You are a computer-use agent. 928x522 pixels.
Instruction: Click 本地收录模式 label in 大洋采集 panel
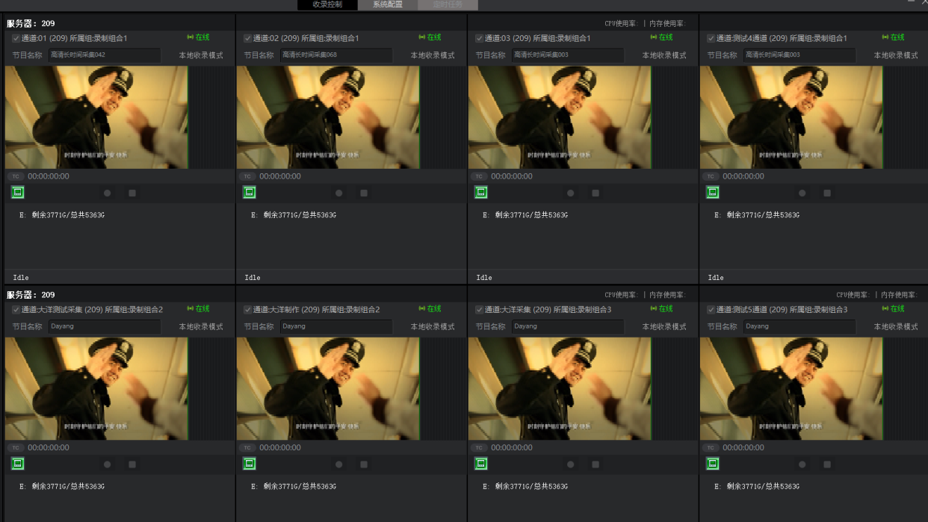click(x=664, y=326)
